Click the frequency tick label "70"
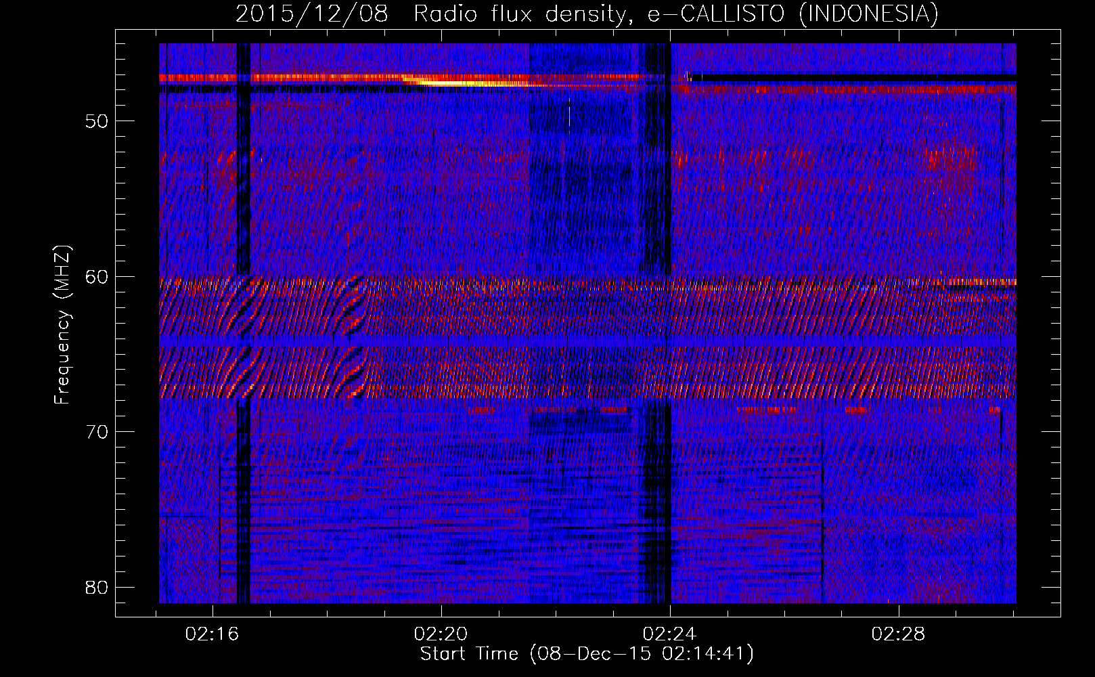Image resolution: width=1095 pixels, height=677 pixels. coord(97,432)
